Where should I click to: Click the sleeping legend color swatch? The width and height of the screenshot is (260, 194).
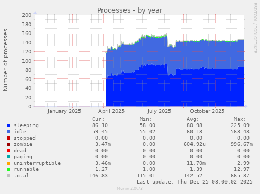(x=9, y=125)
